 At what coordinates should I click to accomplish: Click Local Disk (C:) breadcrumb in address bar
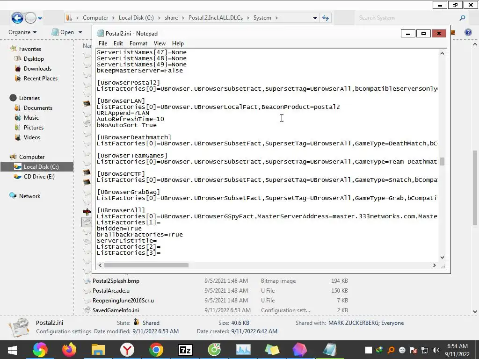tap(136, 18)
